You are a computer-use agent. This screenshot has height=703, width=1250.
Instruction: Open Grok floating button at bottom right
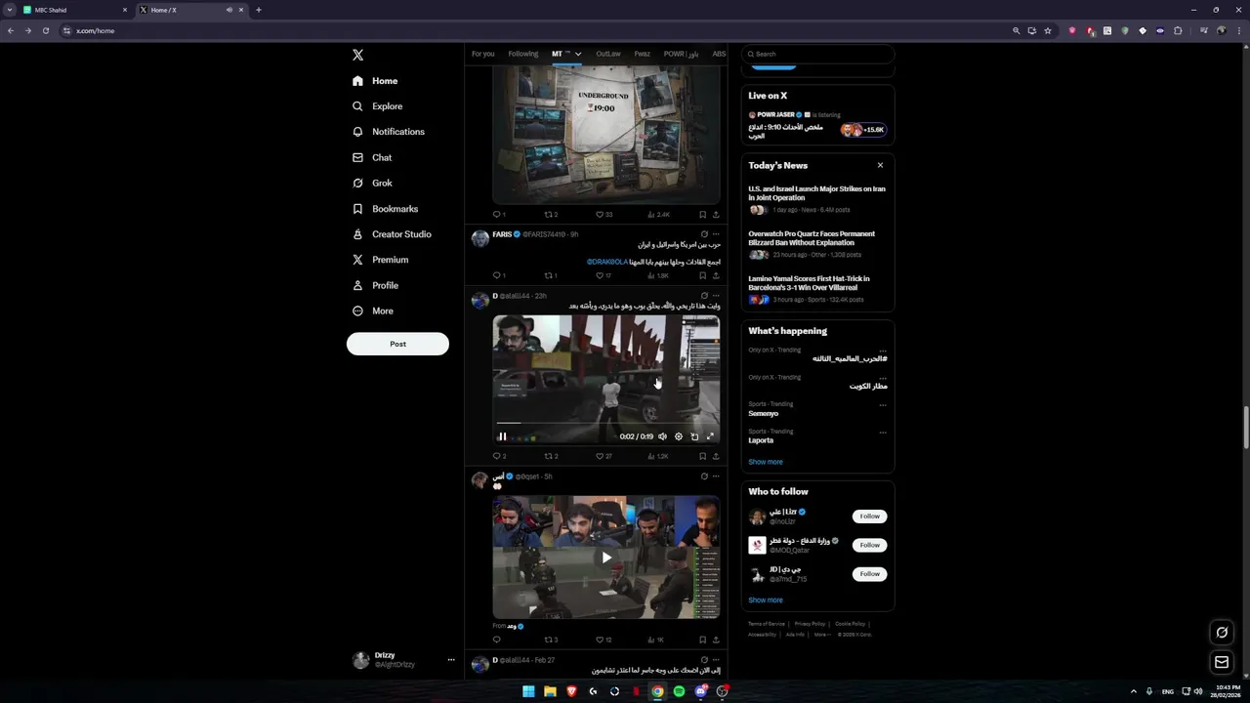1222,633
